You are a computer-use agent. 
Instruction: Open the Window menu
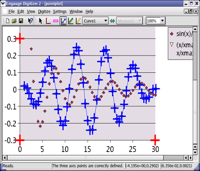point(76,11)
